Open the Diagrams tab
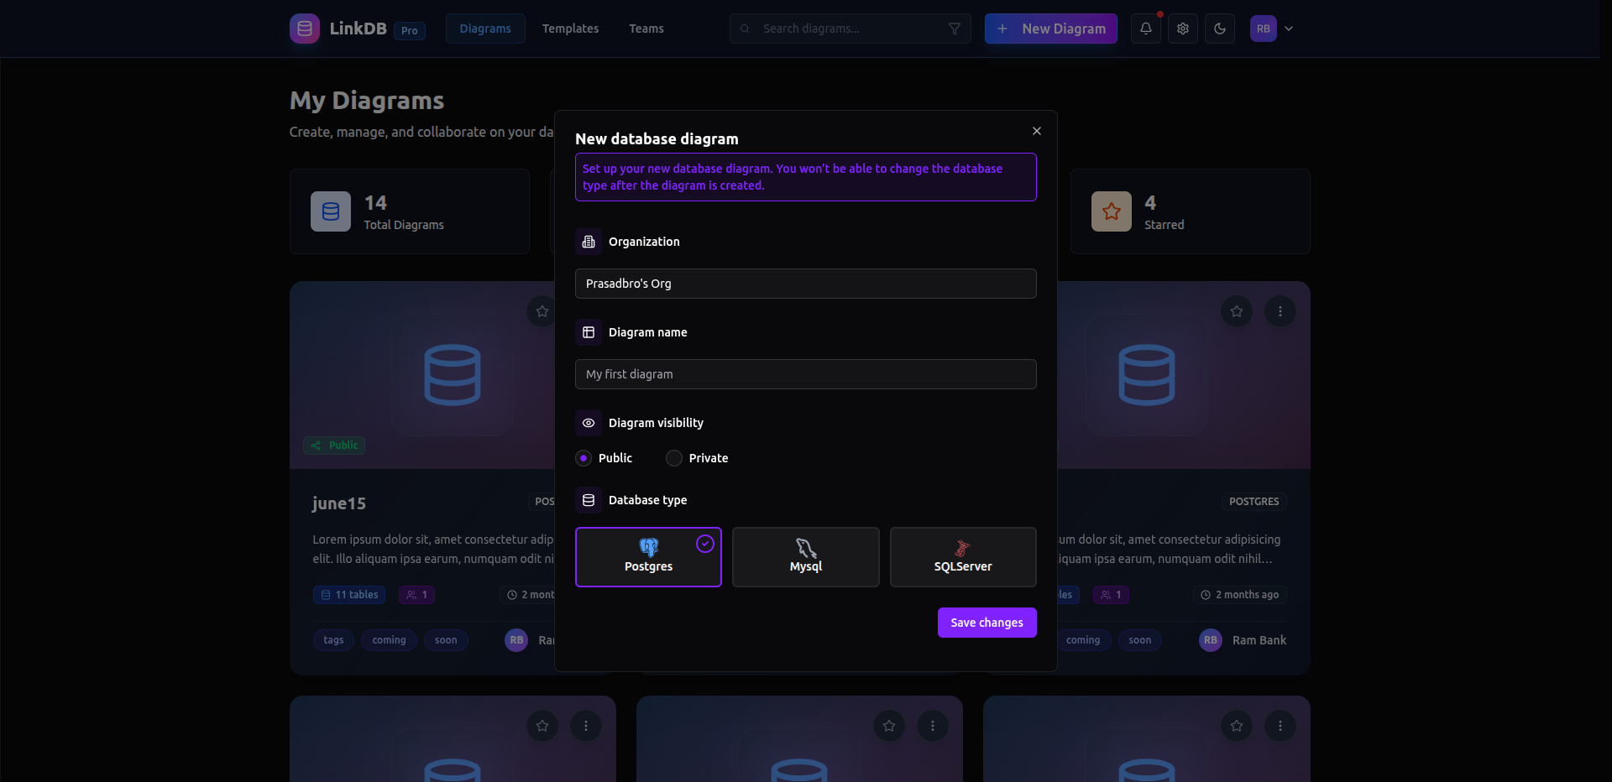 click(485, 29)
